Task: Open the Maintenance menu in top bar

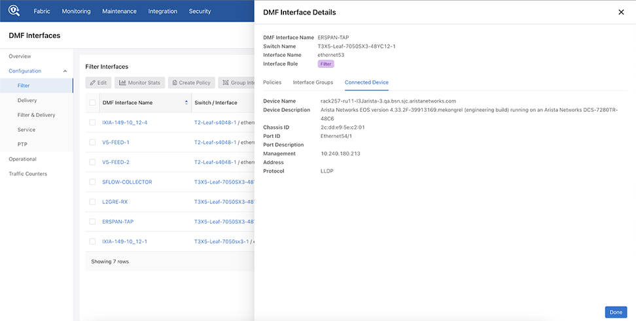Action: point(119,11)
